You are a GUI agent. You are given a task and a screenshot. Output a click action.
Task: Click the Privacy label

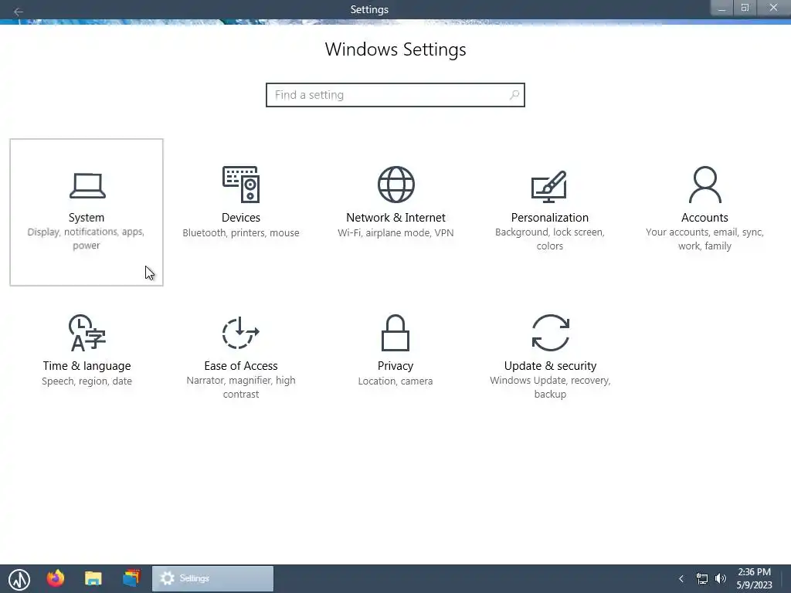(395, 365)
